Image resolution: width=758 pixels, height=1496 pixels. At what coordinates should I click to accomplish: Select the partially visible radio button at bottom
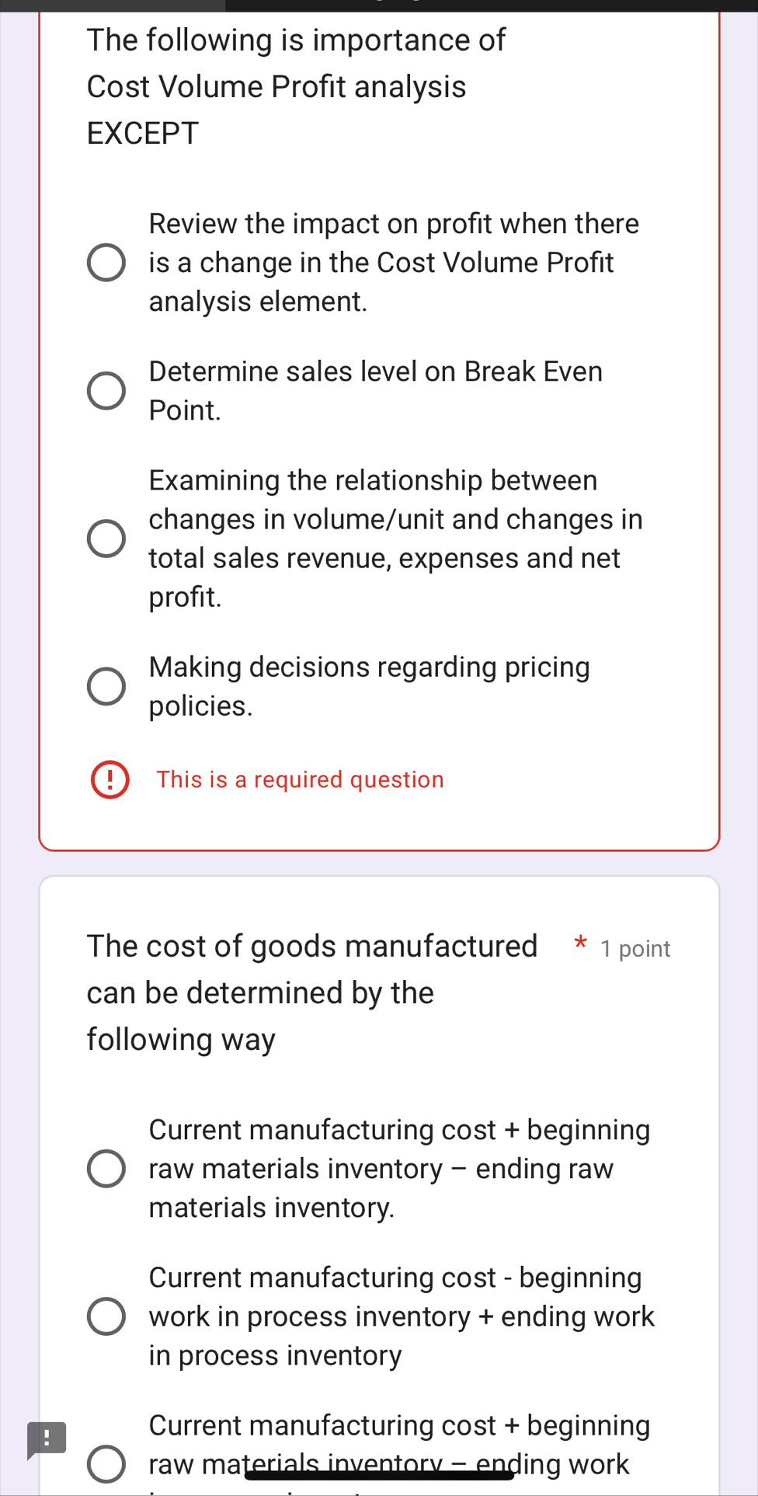tap(106, 1464)
